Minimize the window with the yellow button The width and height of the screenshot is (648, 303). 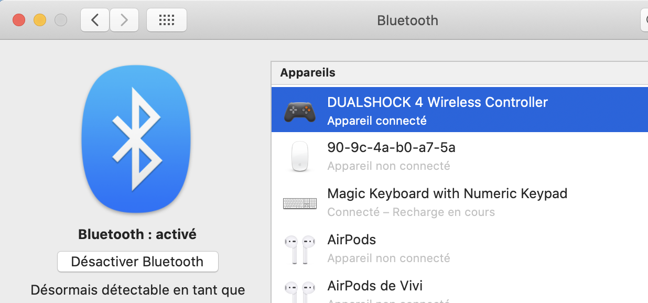click(40, 20)
